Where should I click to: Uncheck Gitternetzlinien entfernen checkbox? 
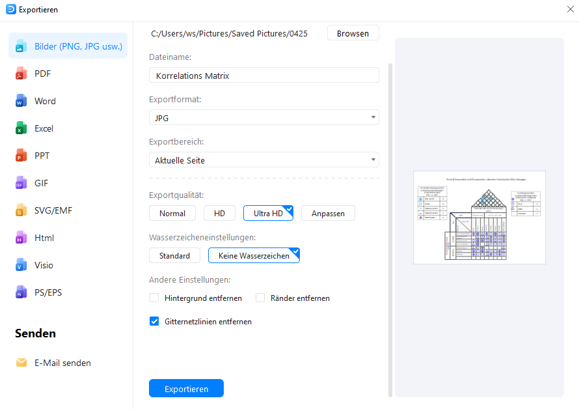pyautogui.click(x=154, y=321)
